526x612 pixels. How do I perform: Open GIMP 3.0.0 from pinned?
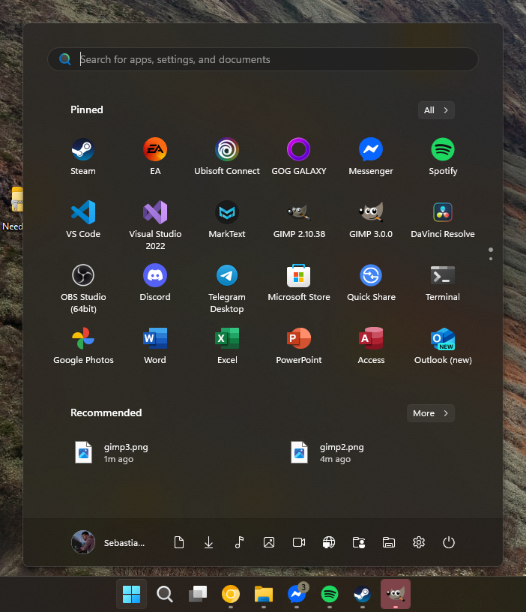click(x=371, y=219)
